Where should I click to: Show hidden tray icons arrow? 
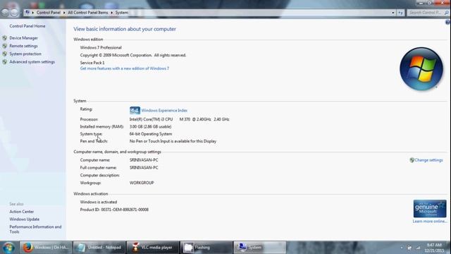pyautogui.click(x=402, y=248)
